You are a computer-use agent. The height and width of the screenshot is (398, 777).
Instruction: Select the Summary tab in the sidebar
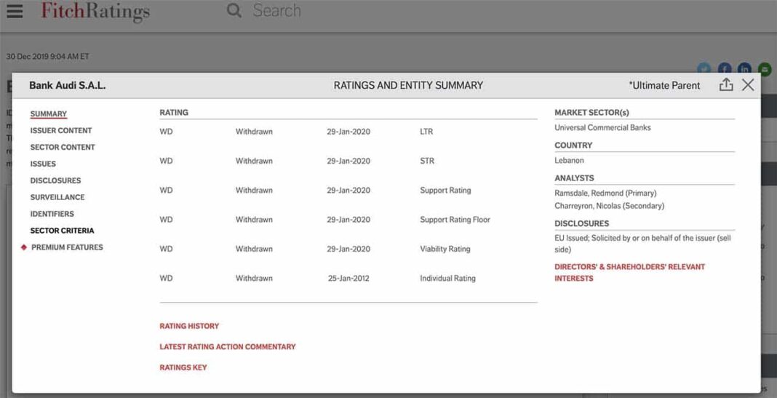pyautogui.click(x=48, y=114)
